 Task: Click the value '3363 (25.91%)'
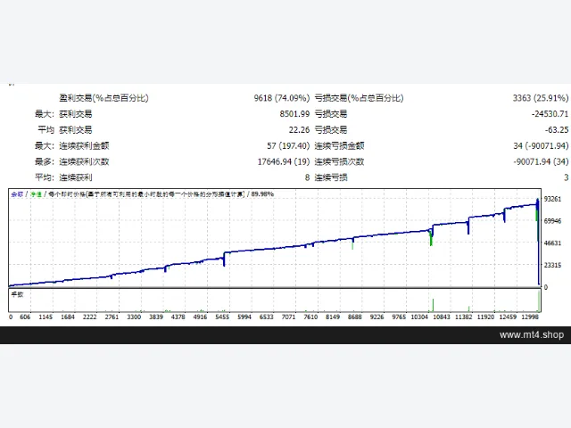[541, 98]
